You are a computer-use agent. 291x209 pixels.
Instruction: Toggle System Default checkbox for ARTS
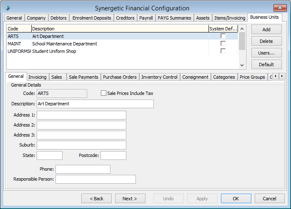[x=223, y=36]
